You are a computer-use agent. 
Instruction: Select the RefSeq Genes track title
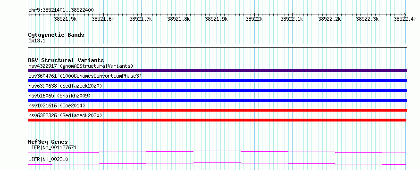coord(48,142)
